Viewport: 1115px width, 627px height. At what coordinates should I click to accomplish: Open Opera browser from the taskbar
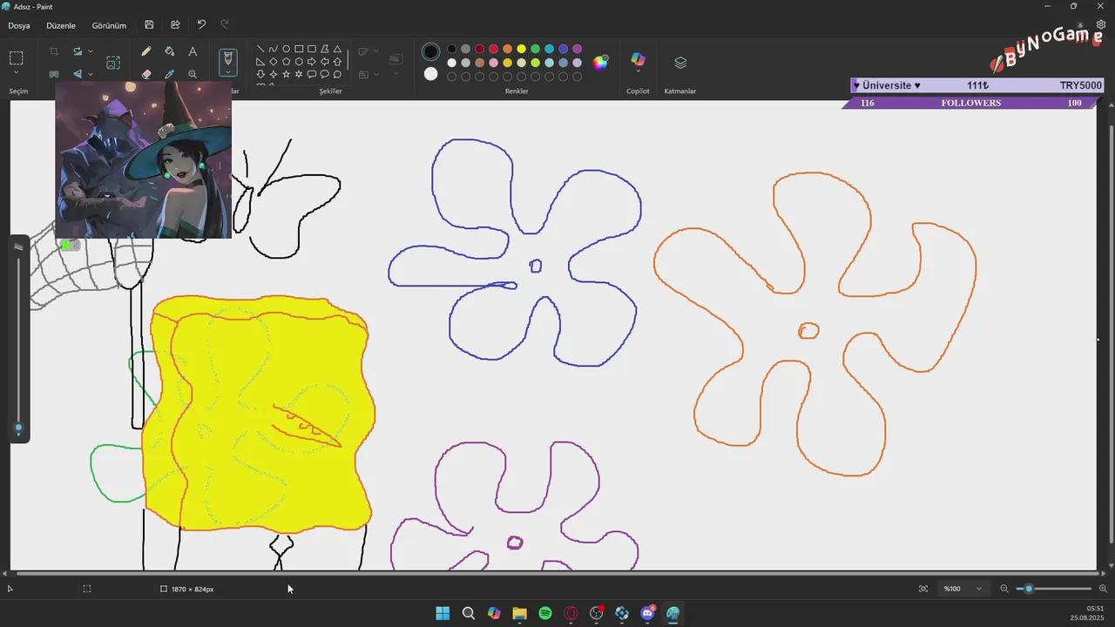click(571, 613)
